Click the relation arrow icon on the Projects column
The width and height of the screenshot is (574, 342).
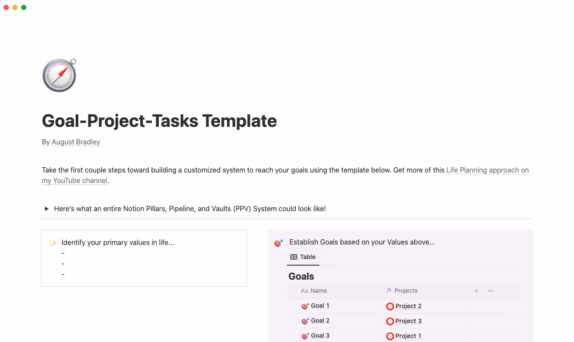click(x=388, y=290)
